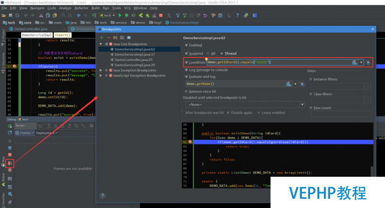The width and height of the screenshot is (385, 208).
Task: Select DemoServiceImpl.java:37 breakpoint
Action: tap(134, 54)
